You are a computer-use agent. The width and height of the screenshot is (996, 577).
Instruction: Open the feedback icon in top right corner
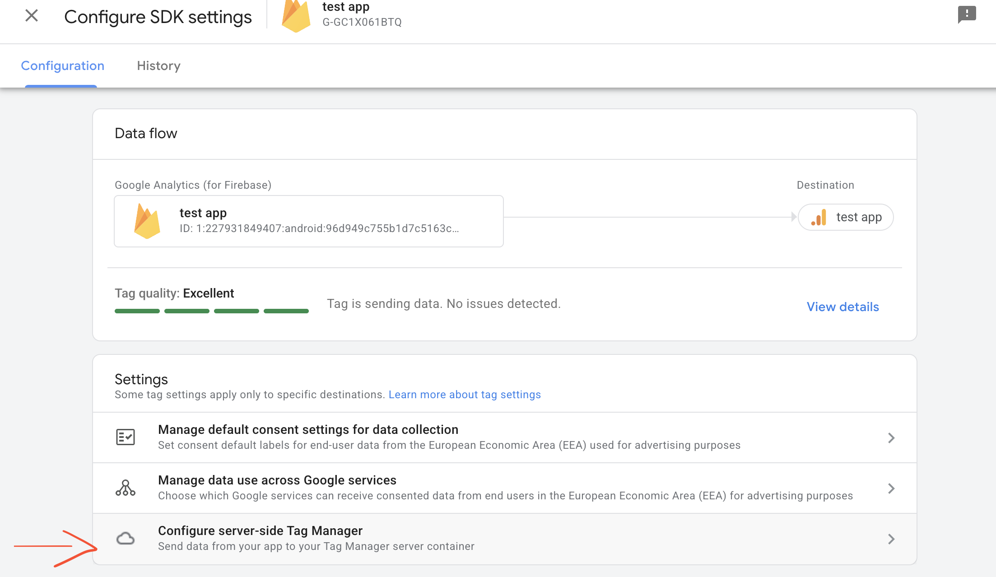tap(966, 15)
